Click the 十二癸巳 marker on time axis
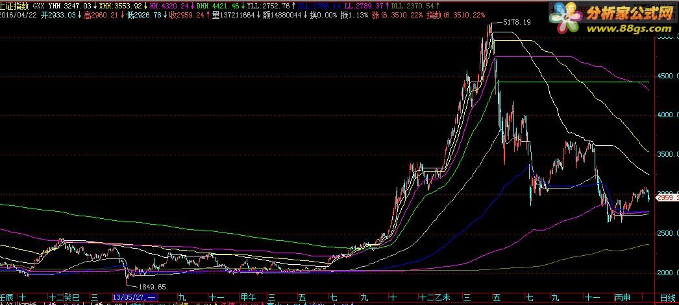Screen dimensions: 679x305 coord(64,298)
